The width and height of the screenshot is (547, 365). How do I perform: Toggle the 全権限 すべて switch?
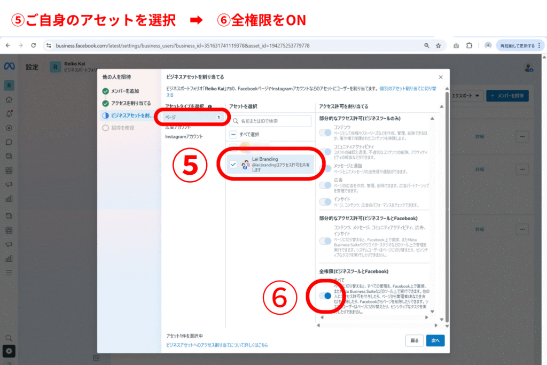(x=325, y=296)
